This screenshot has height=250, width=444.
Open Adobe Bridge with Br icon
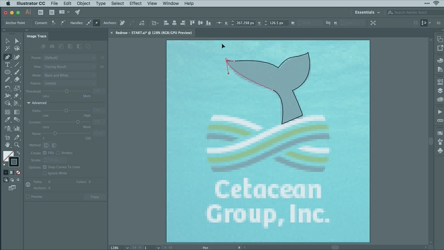(41, 12)
